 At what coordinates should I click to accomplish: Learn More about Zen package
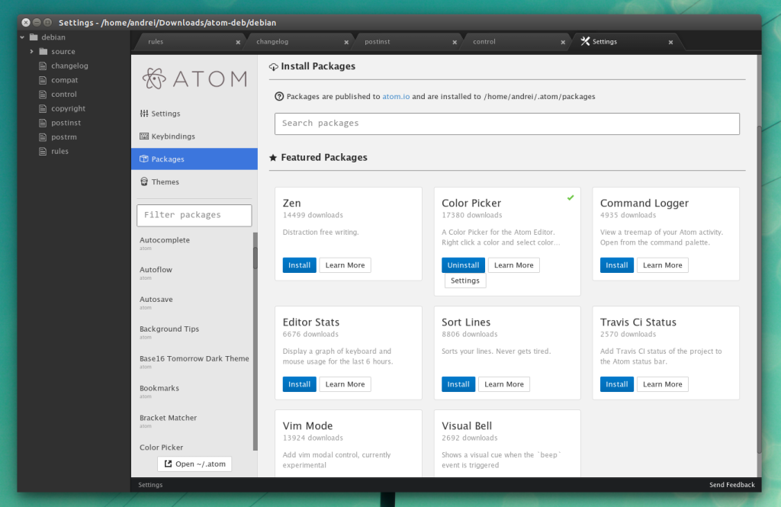(346, 265)
